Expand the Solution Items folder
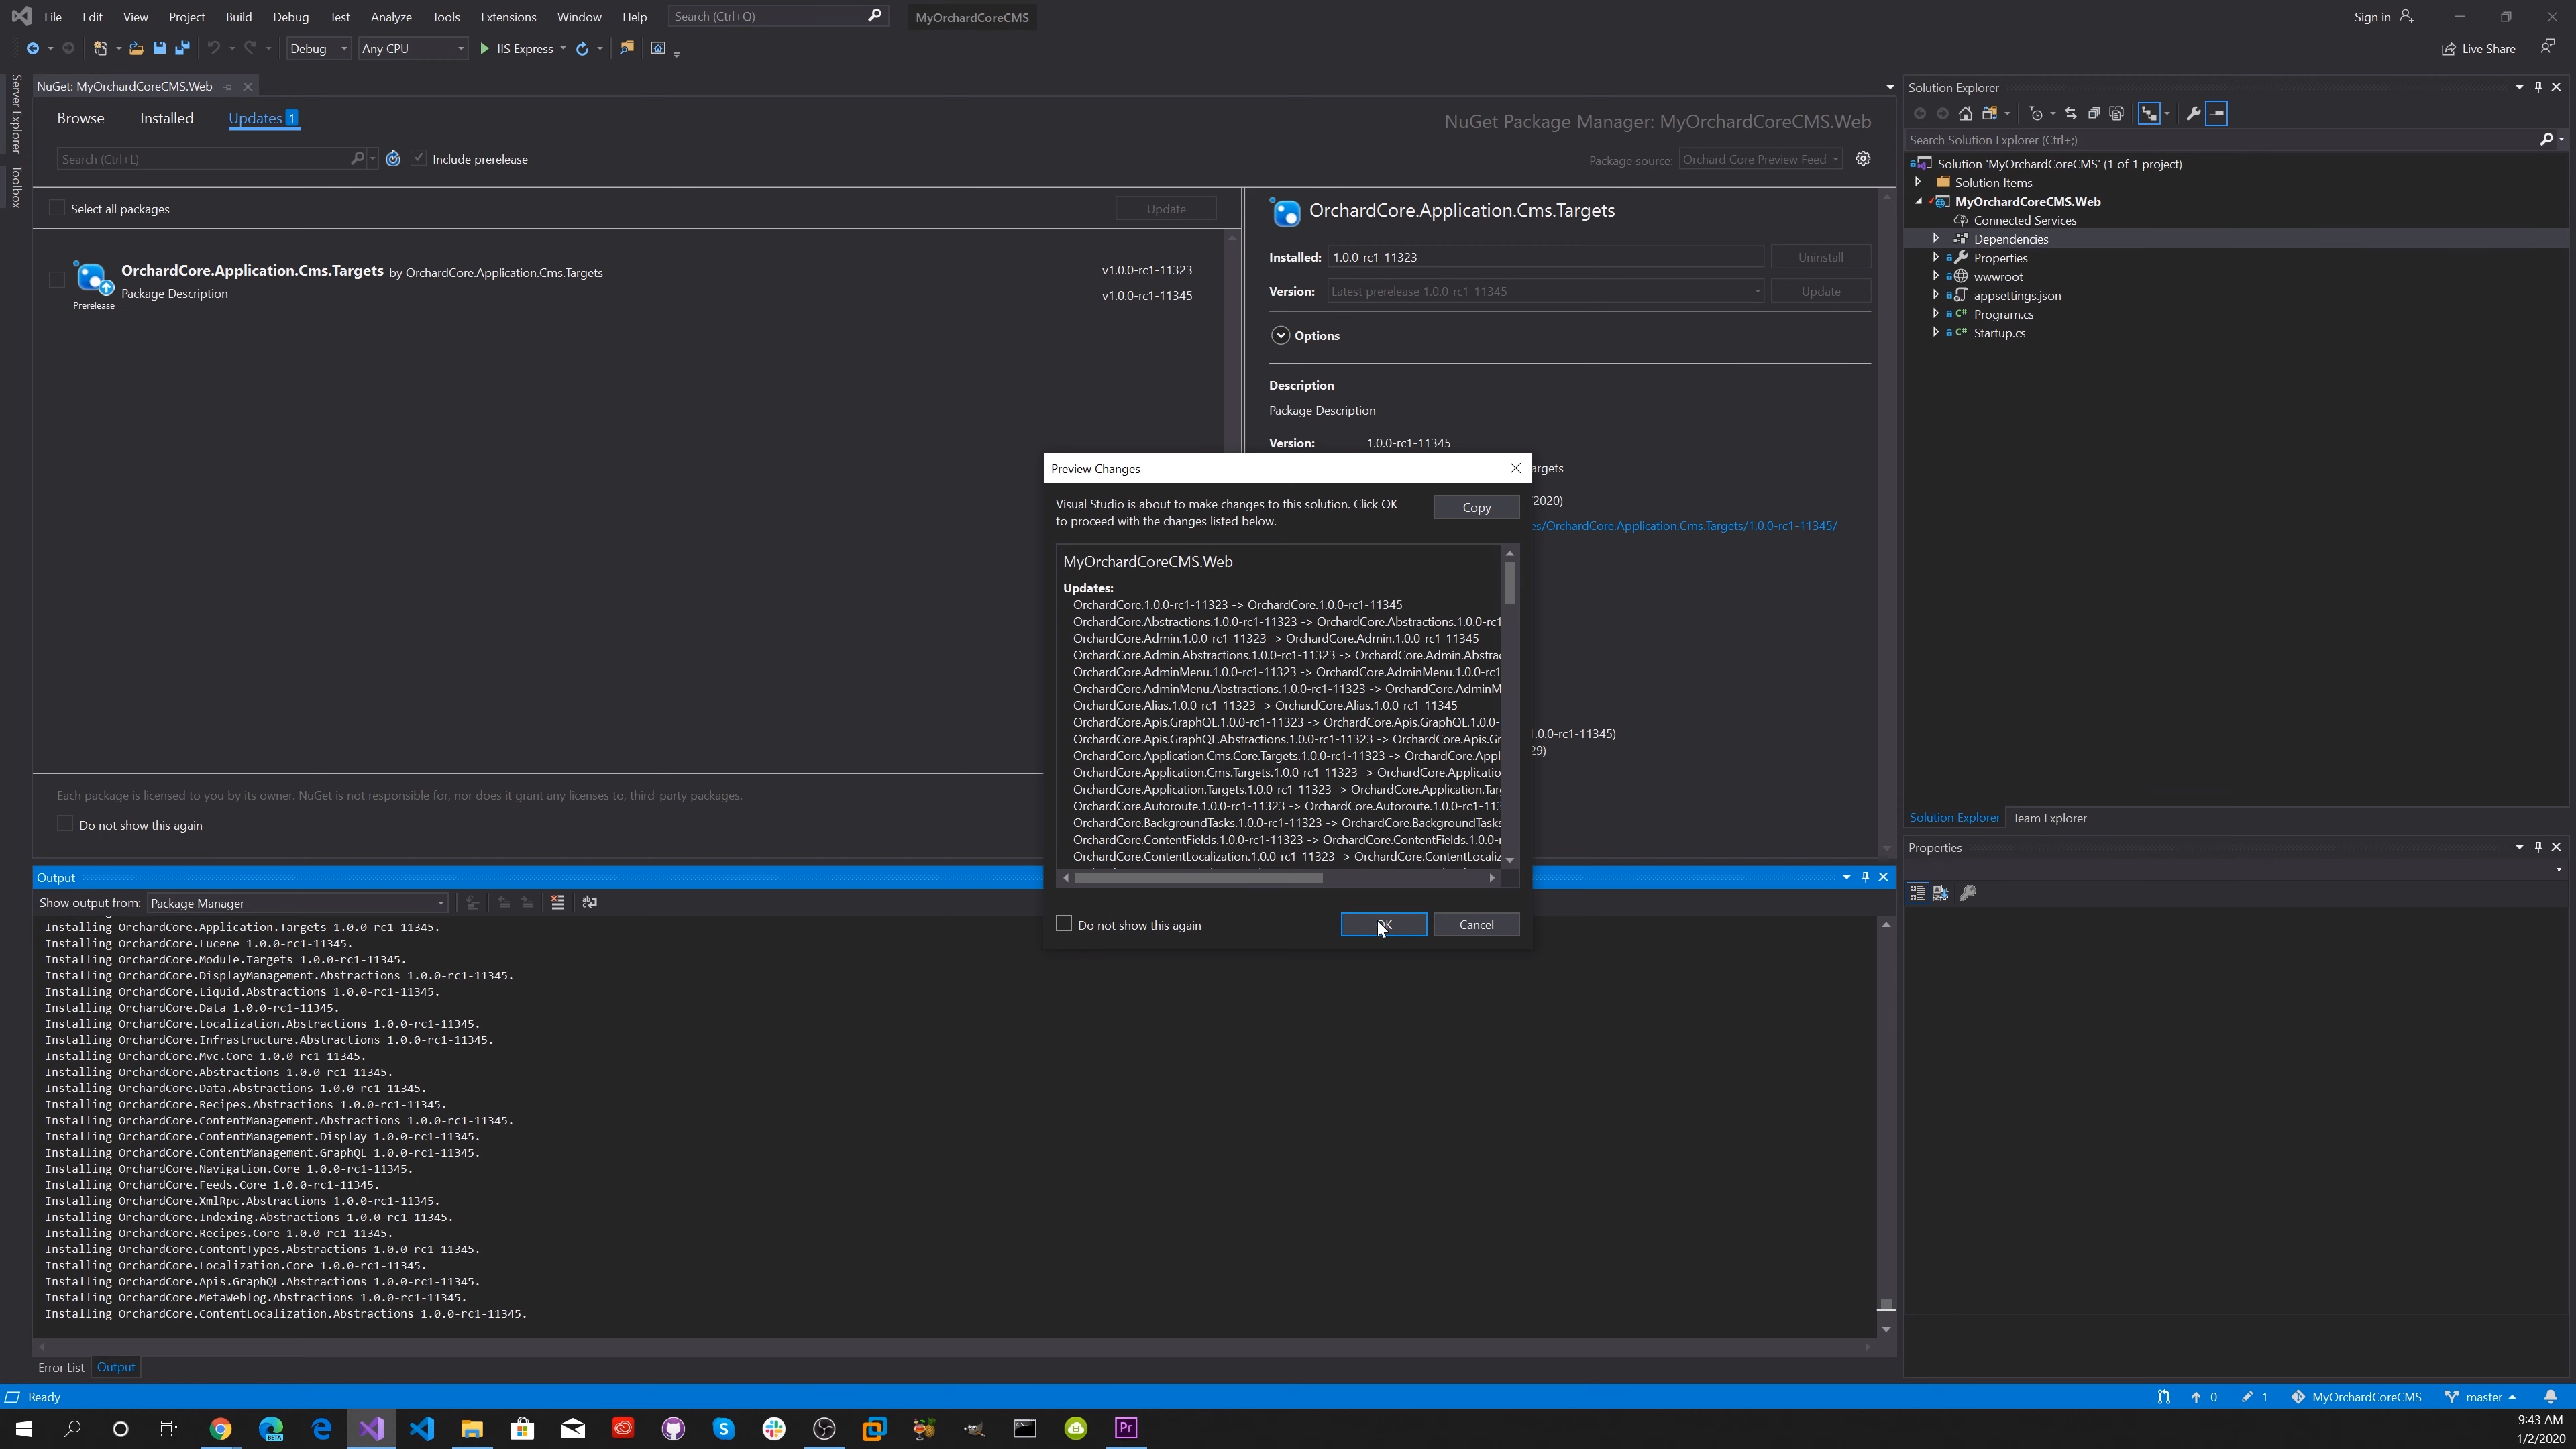The width and height of the screenshot is (2576, 1449). 1918,182
